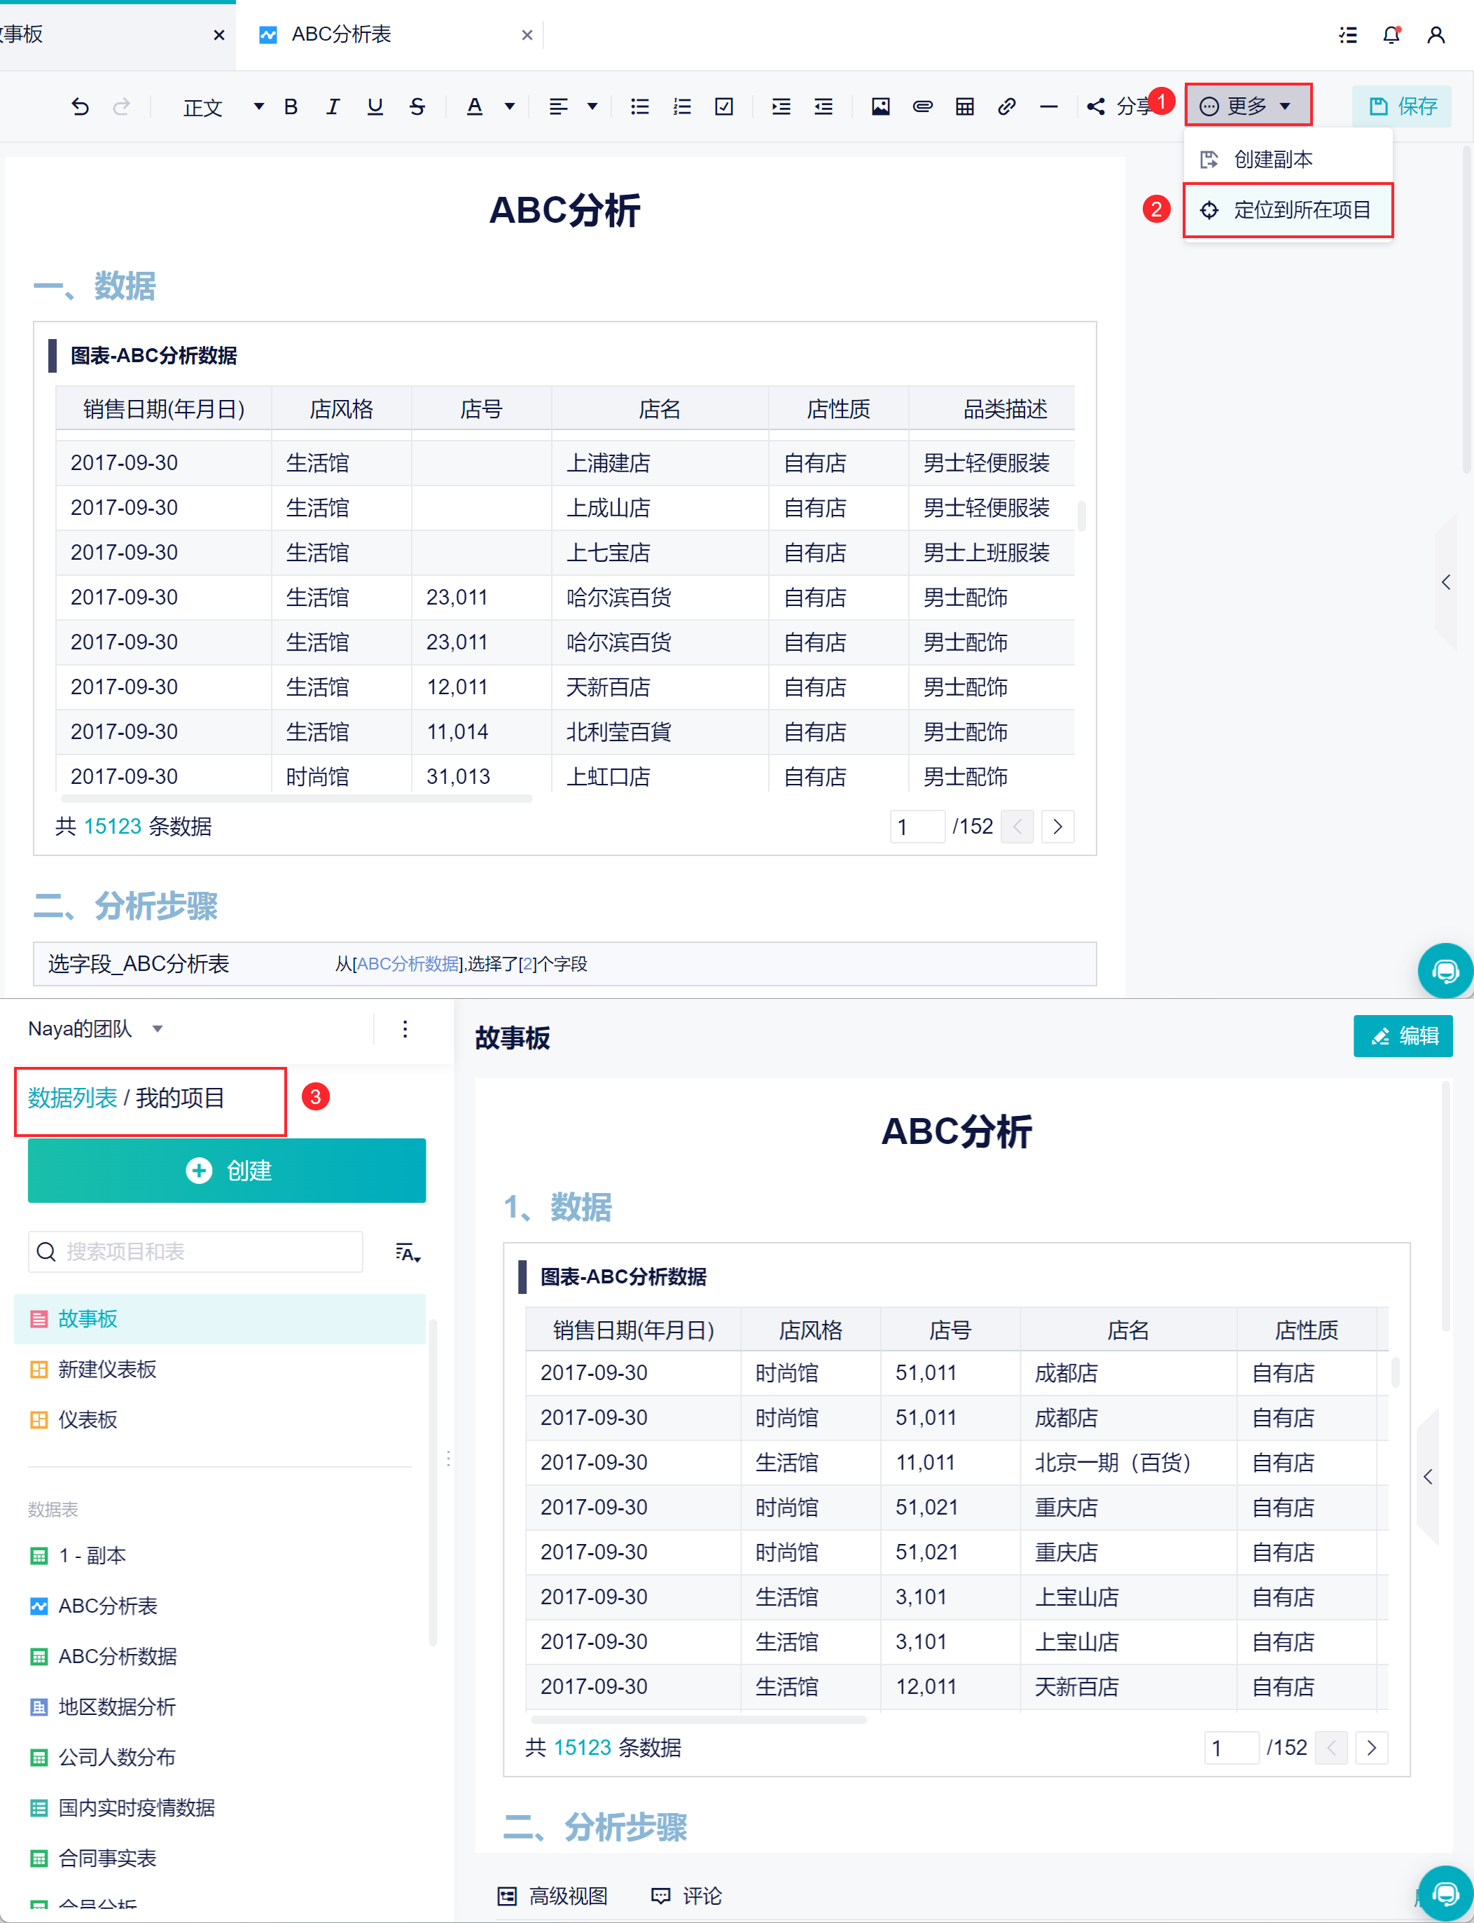Insert a checkbox task list

click(724, 107)
